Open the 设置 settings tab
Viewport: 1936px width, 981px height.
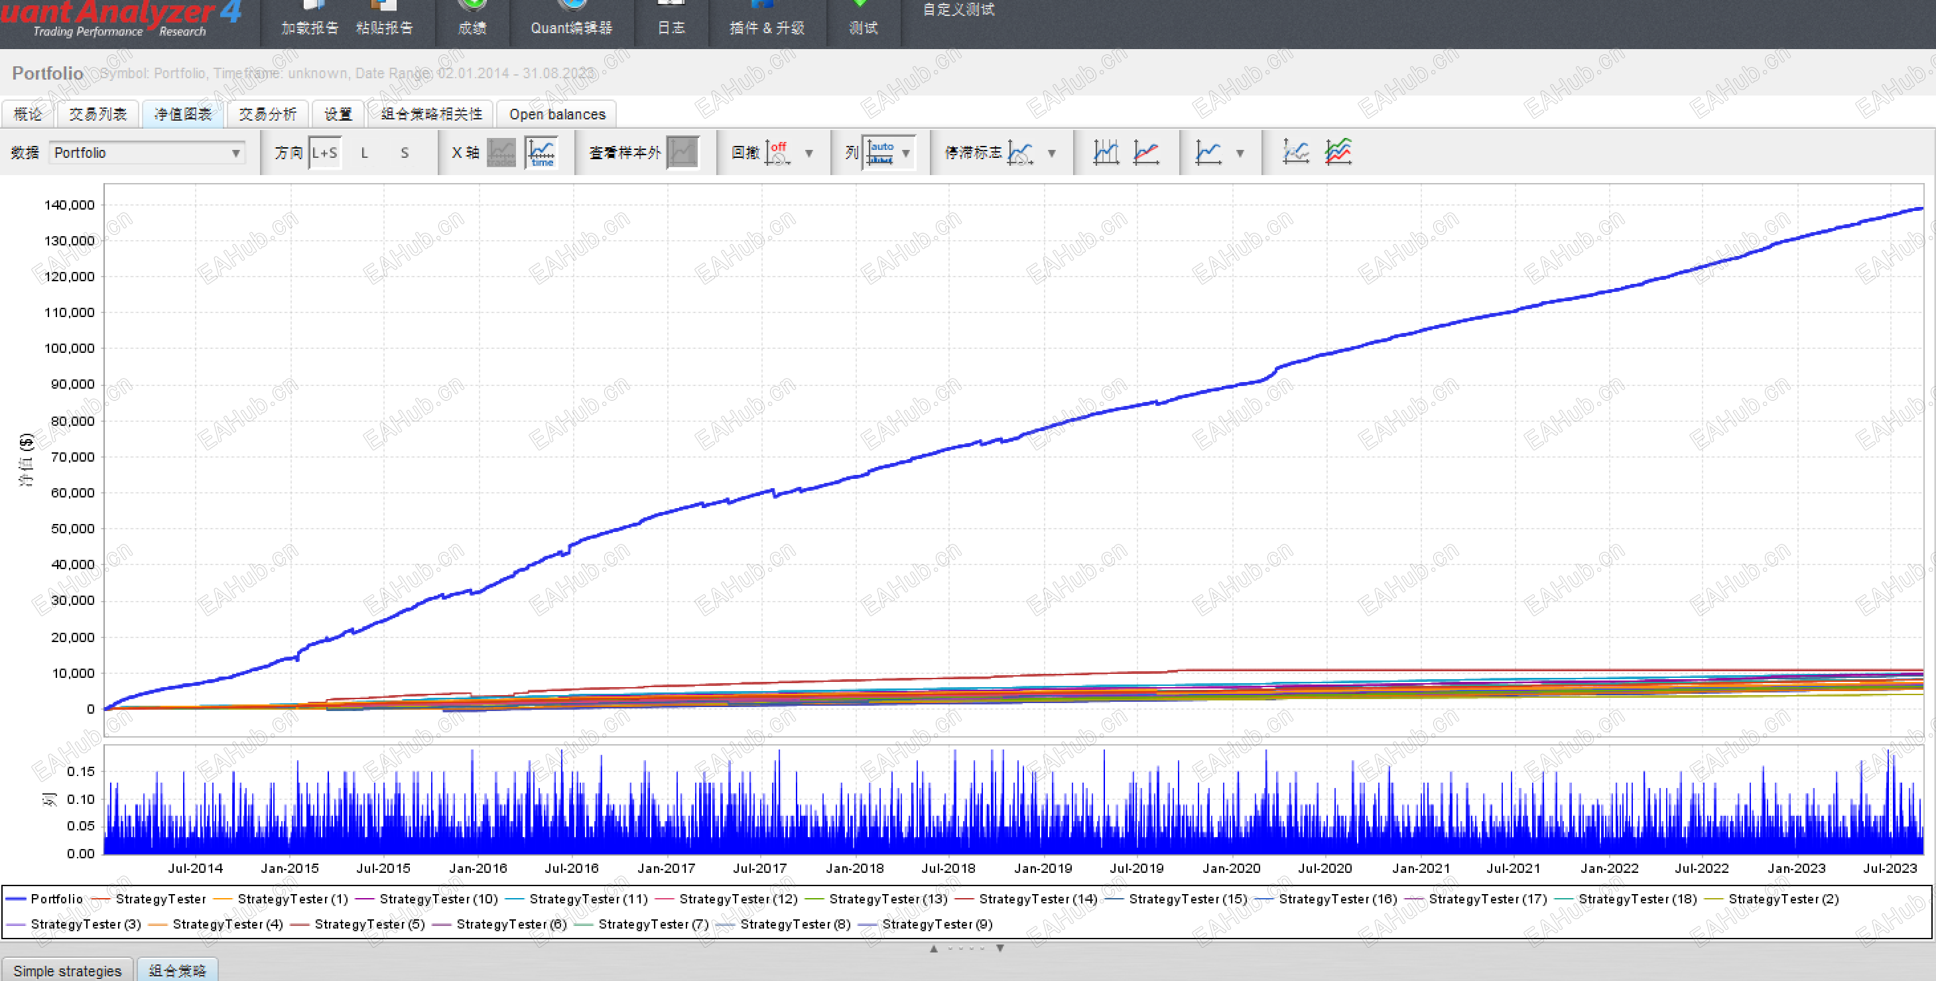338,114
